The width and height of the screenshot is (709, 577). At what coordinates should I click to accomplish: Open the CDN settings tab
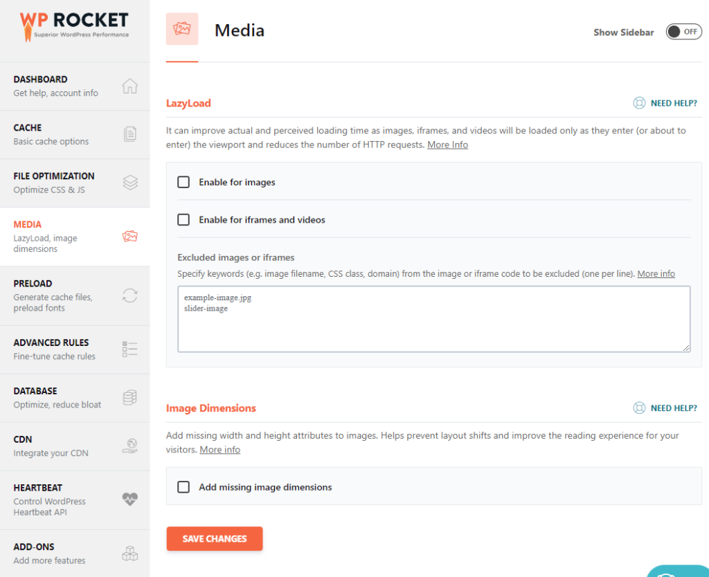pos(75,446)
